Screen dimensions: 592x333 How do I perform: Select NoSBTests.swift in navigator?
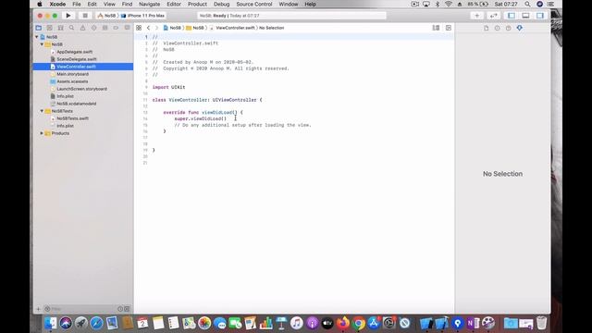[x=72, y=118]
